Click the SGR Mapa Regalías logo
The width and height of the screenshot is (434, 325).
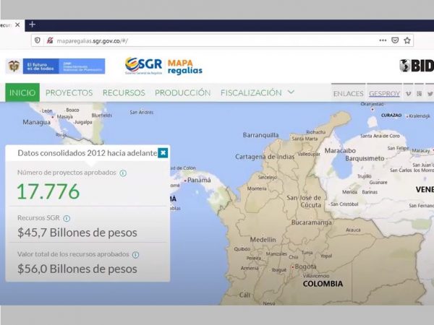pos(163,66)
